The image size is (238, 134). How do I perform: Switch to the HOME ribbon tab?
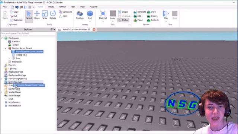point(40,7)
